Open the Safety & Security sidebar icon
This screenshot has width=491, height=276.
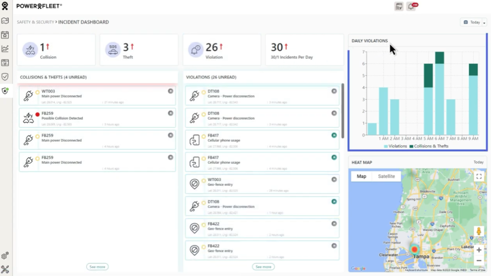point(6,90)
